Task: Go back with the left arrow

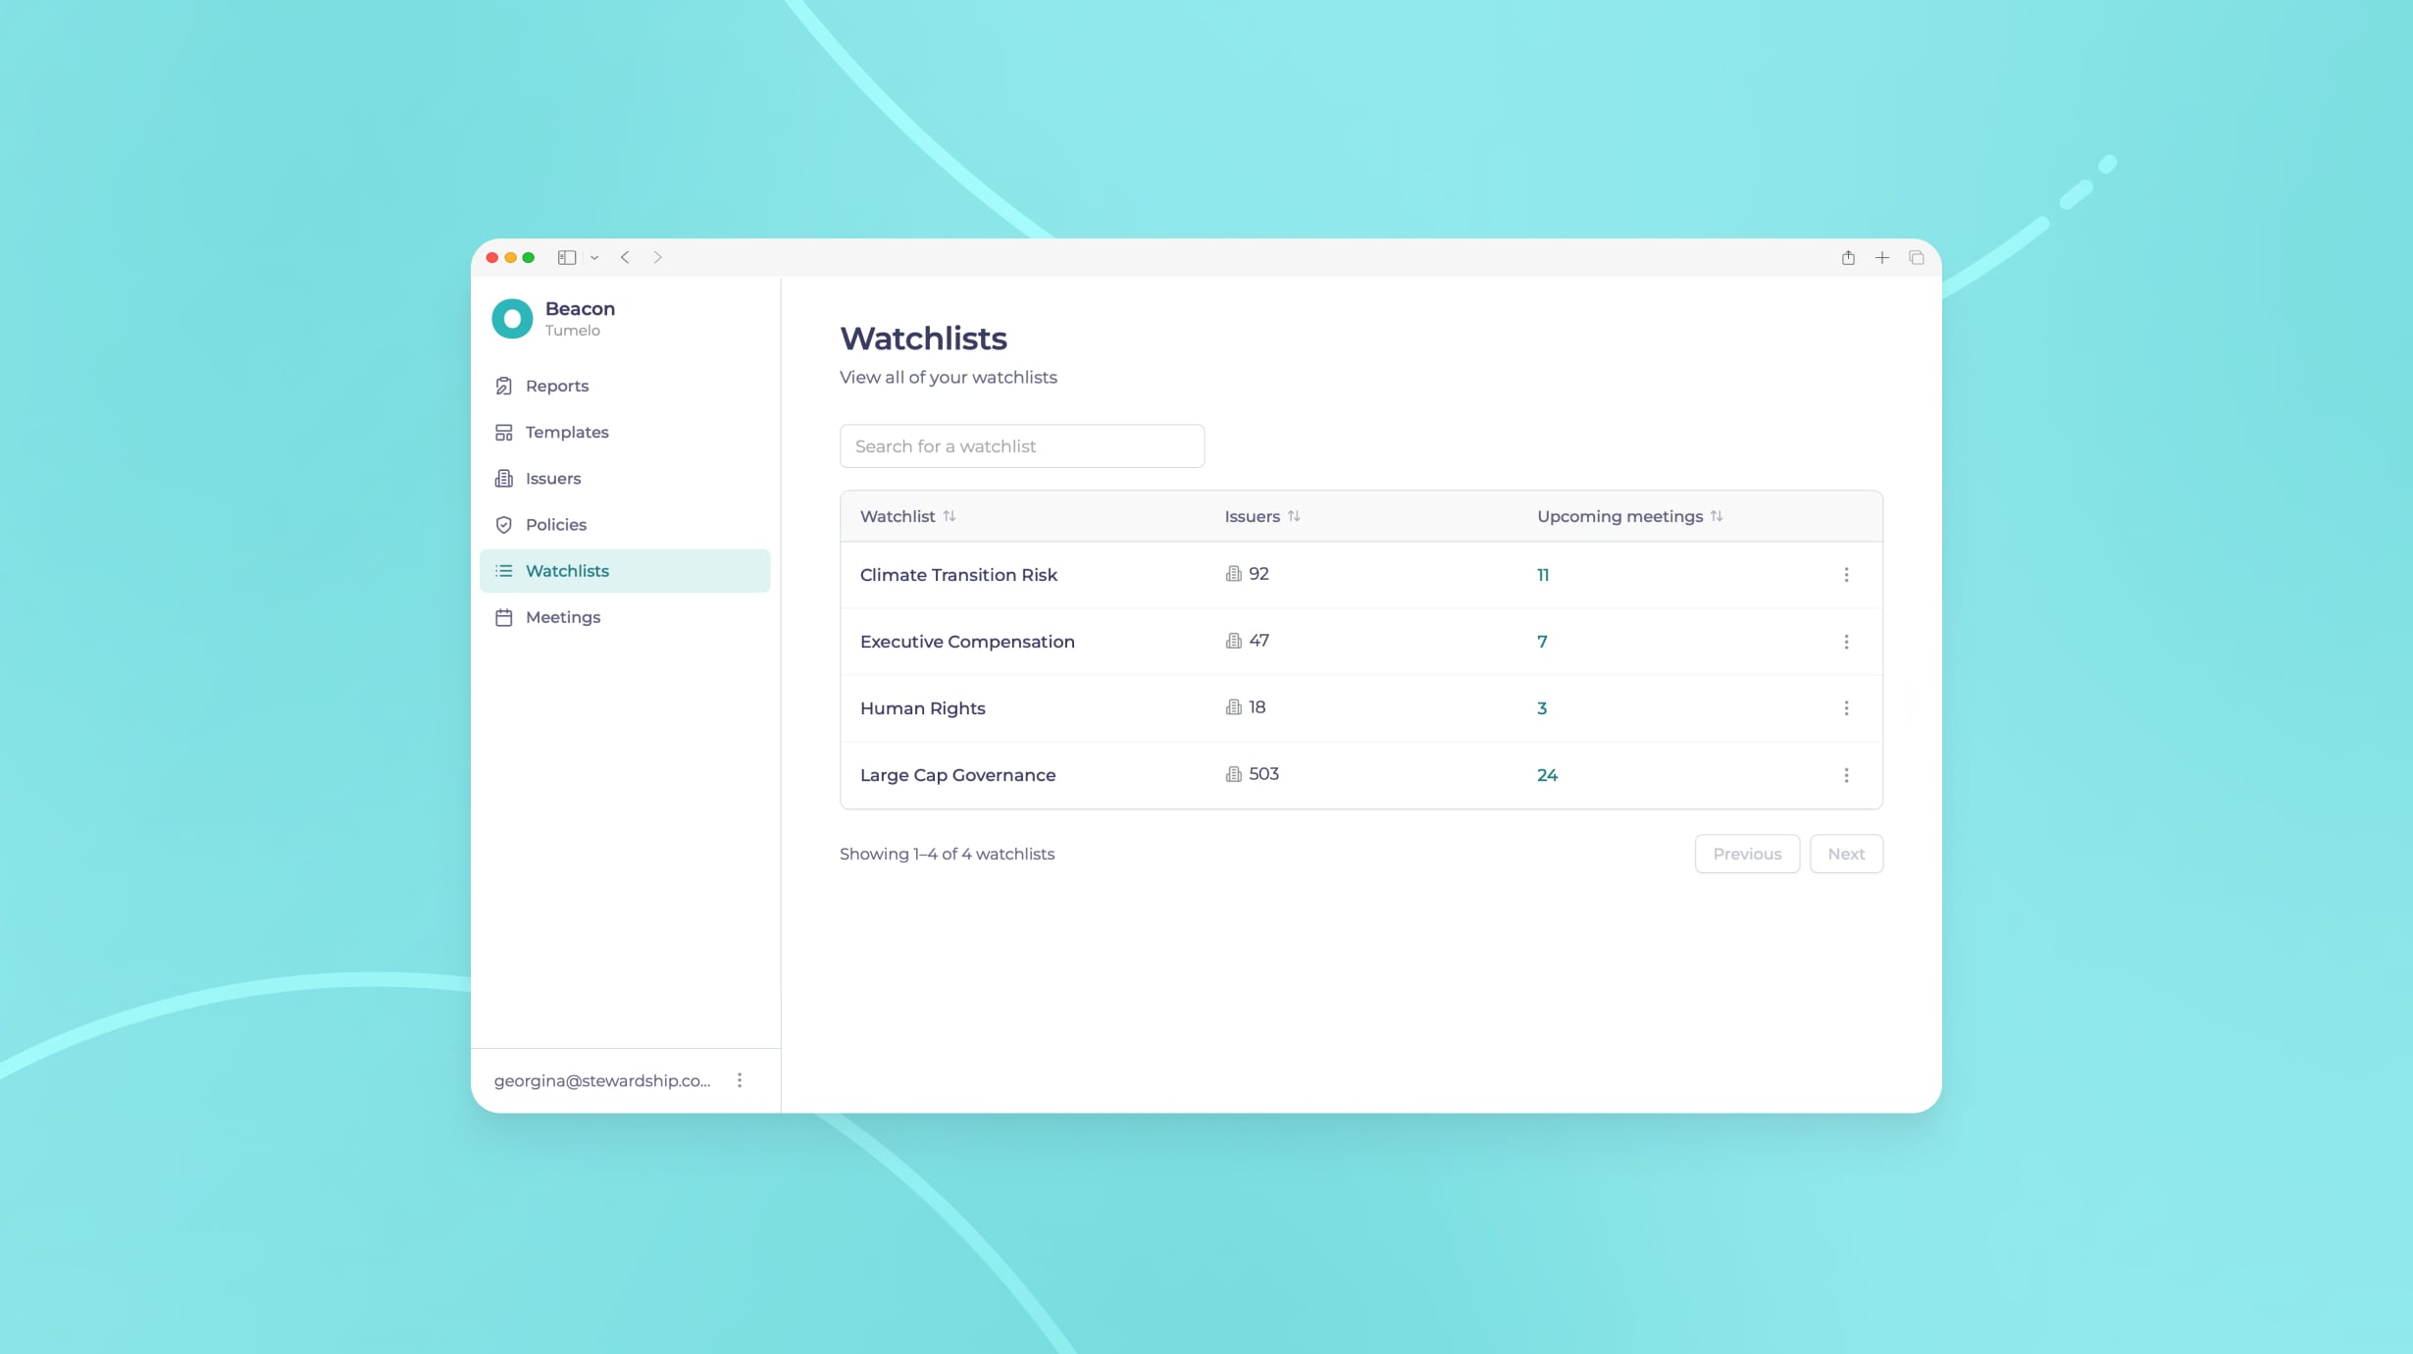Action: 625,257
